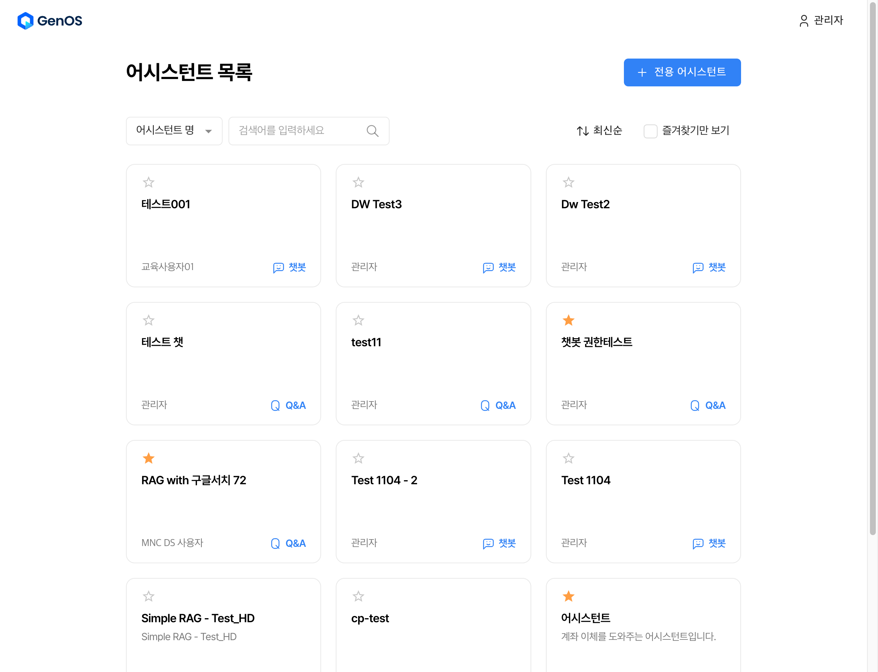Click the 관리자 user profile icon

[804, 20]
